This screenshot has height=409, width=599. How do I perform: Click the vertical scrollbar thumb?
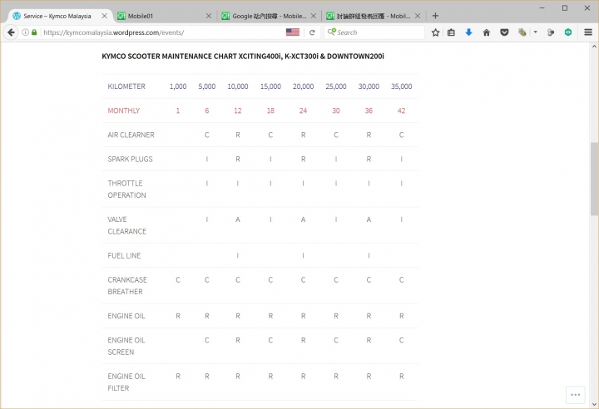[594, 179]
